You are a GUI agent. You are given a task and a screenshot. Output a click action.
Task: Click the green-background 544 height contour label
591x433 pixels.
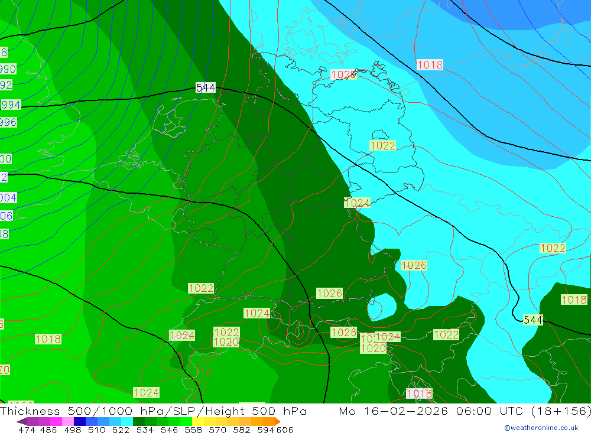533,320
